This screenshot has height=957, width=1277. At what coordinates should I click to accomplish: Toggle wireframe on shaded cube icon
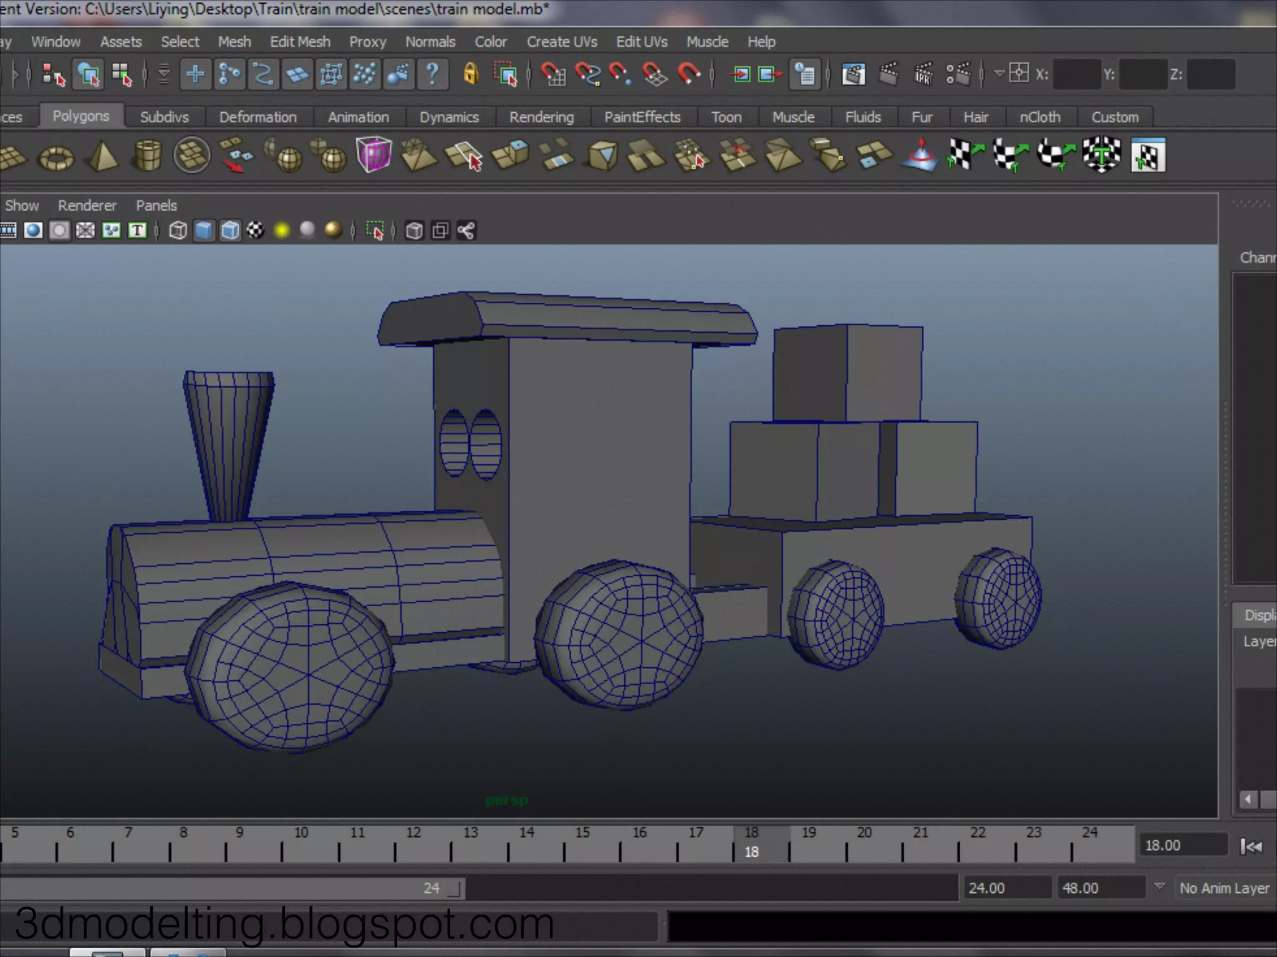[x=230, y=231]
